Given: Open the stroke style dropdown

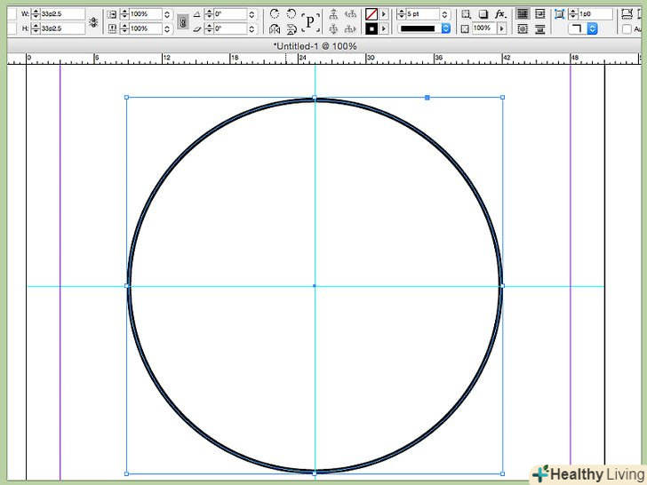Looking at the screenshot, I should pyautogui.click(x=446, y=28).
